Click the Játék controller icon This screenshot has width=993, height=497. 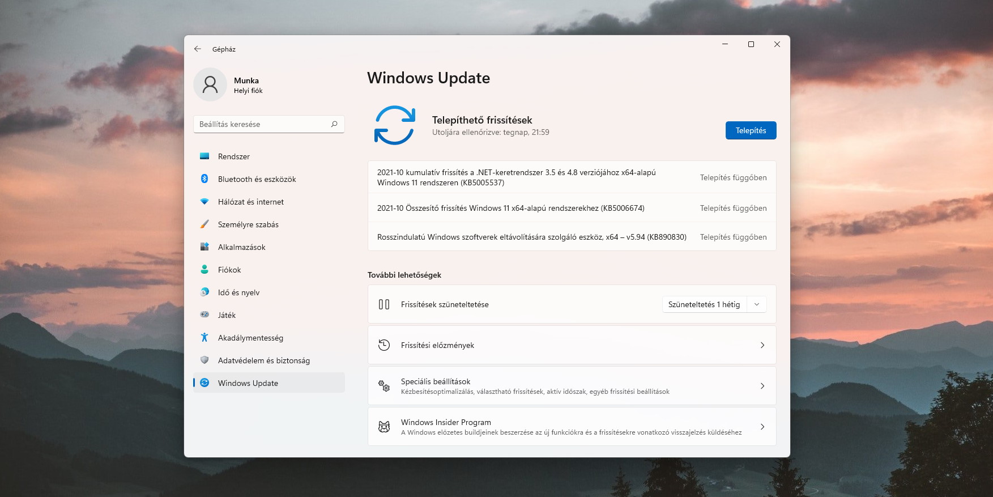click(x=204, y=315)
